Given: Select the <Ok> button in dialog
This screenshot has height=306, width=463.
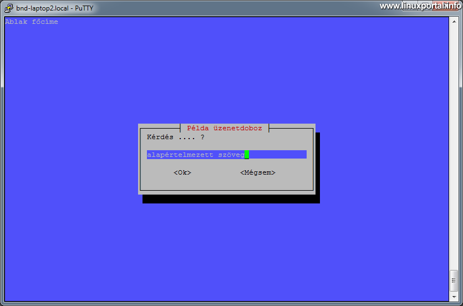Looking at the screenshot, I should [x=182, y=172].
